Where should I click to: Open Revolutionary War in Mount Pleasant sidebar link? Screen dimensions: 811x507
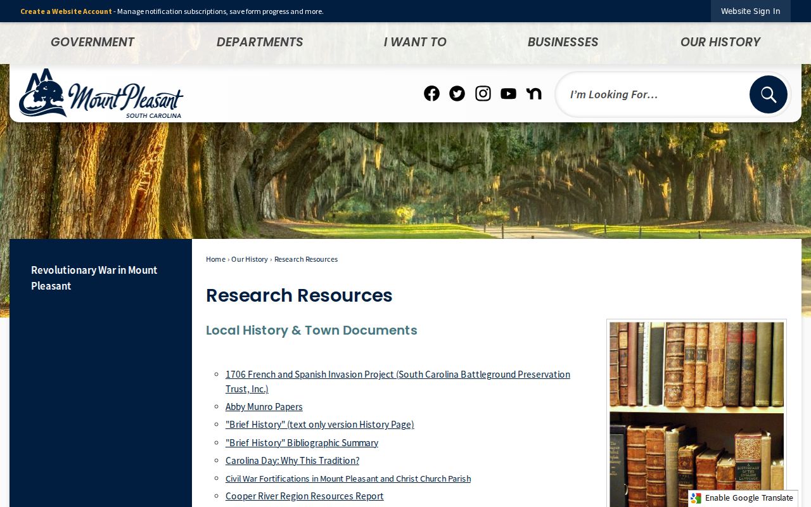94,278
